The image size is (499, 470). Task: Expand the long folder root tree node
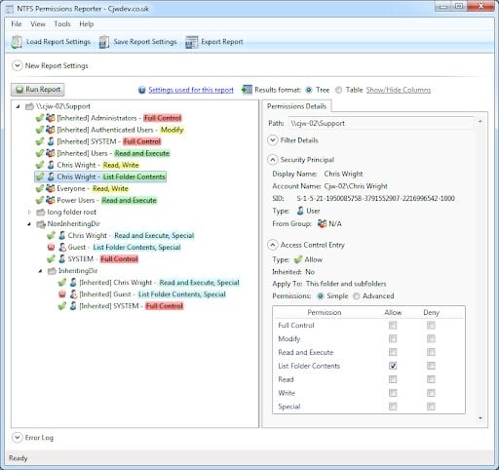click(29, 213)
